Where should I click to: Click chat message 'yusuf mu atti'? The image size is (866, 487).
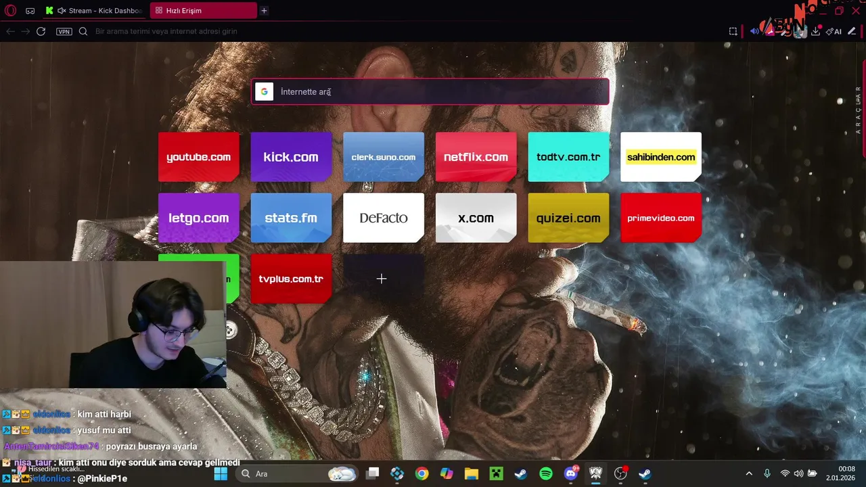(x=104, y=430)
